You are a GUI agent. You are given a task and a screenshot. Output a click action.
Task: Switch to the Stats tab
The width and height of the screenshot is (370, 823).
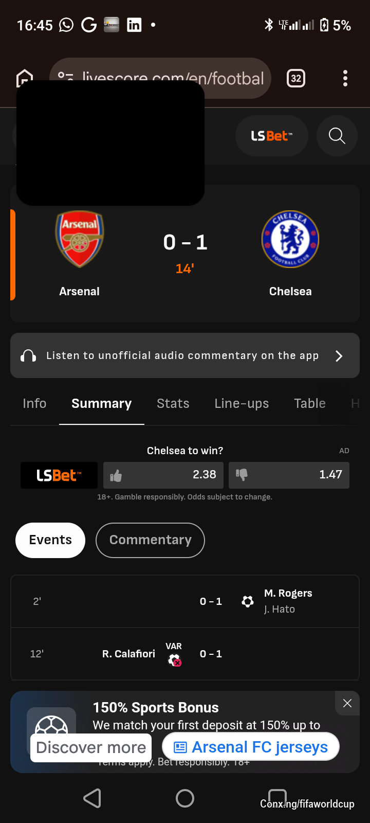pos(173,403)
